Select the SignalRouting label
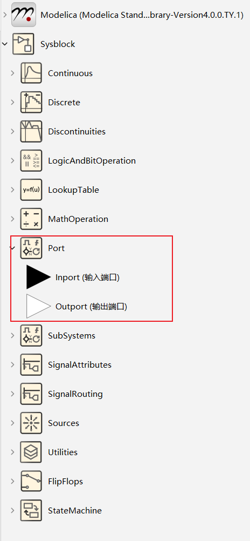This screenshot has width=250, height=541. coord(75,394)
